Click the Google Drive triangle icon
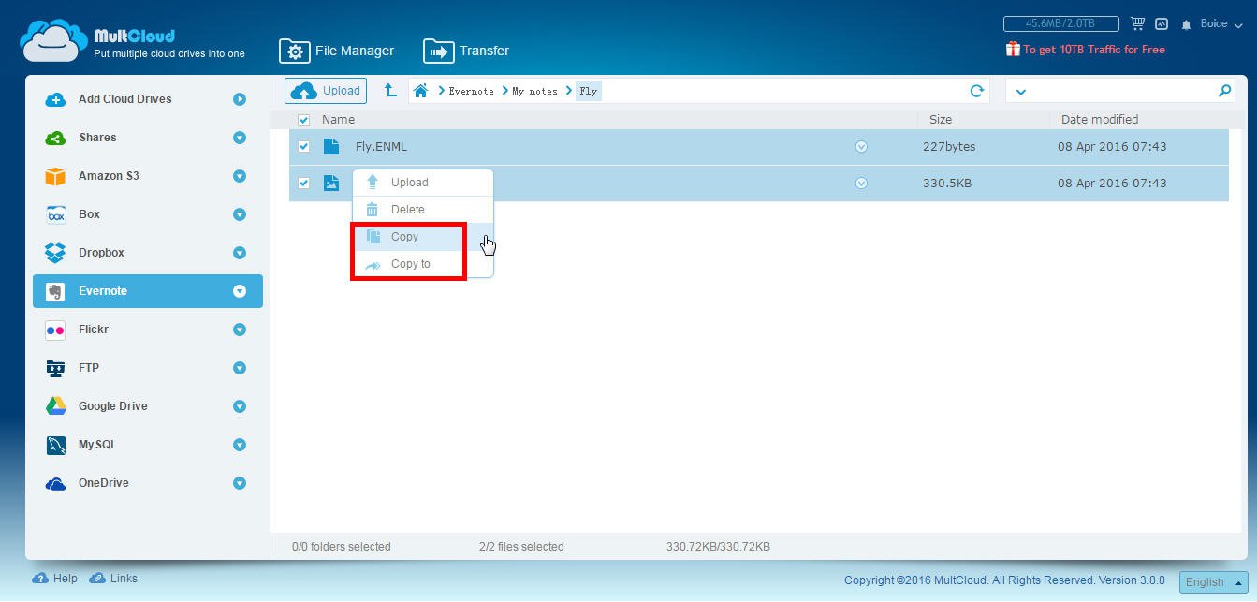1257x602 pixels. point(55,406)
